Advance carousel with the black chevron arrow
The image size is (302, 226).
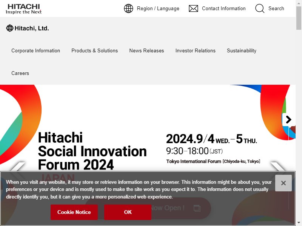(x=288, y=119)
